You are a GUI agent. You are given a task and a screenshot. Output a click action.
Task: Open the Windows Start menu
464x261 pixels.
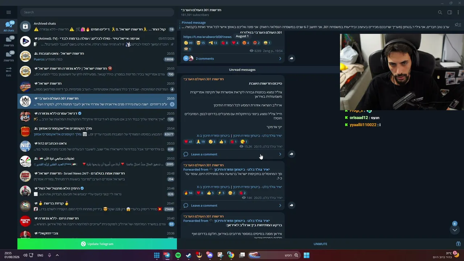(306, 255)
